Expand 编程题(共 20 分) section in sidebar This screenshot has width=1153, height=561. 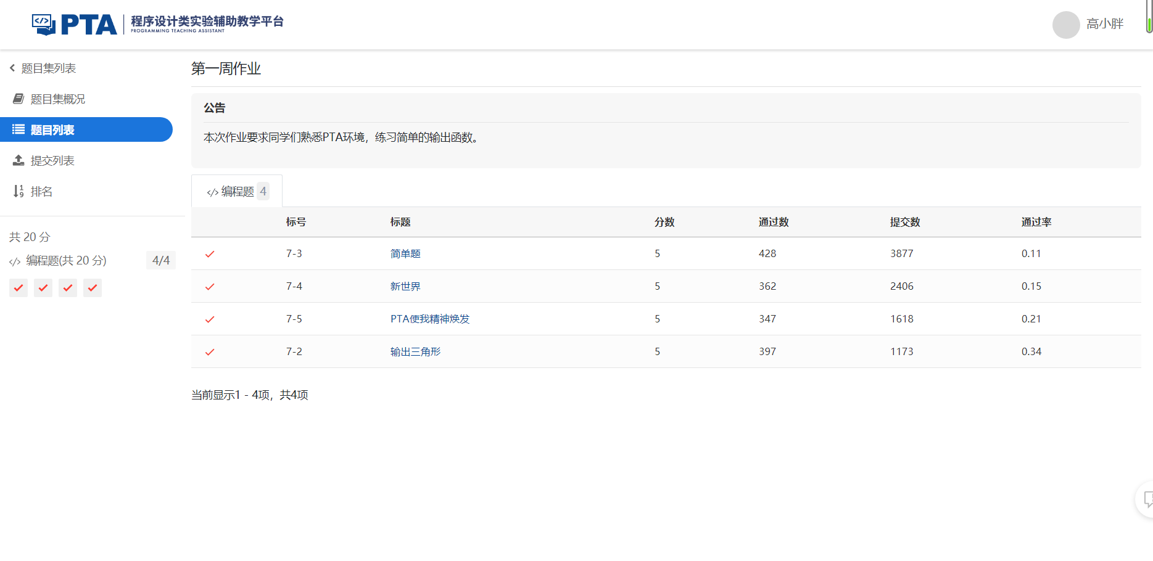(66, 261)
